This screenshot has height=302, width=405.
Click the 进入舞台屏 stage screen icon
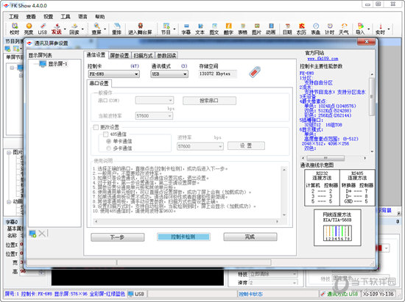pyautogui.click(x=140, y=29)
